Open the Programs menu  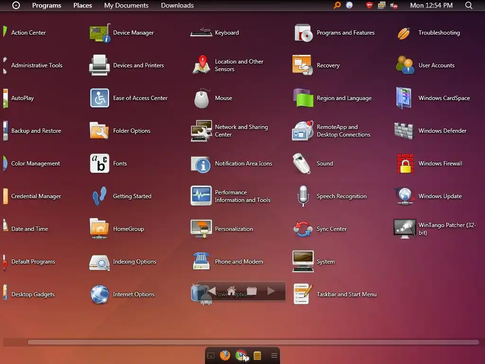pos(47,5)
